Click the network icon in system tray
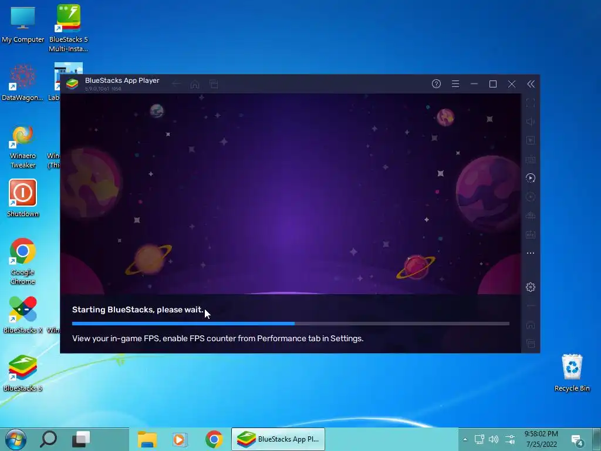Image resolution: width=601 pixels, height=451 pixels. point(479,439)
